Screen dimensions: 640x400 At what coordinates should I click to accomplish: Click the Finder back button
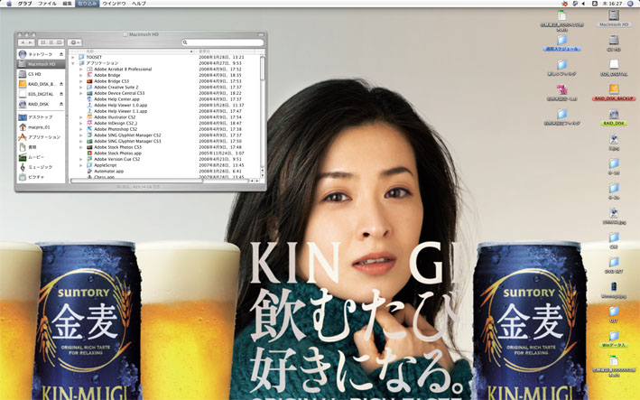click(x=22, y=42)
